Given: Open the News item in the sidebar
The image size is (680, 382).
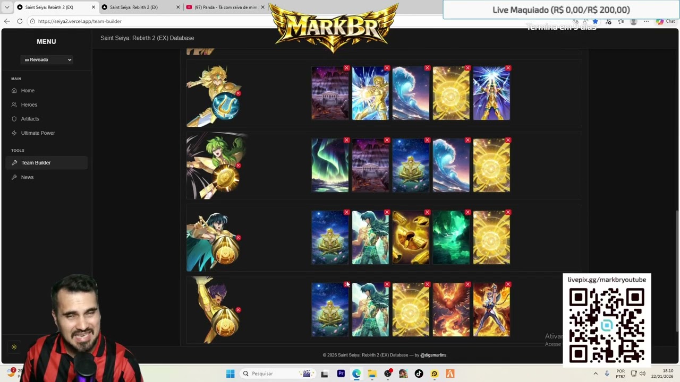Looking at the screenshot, I should (27, 177).
